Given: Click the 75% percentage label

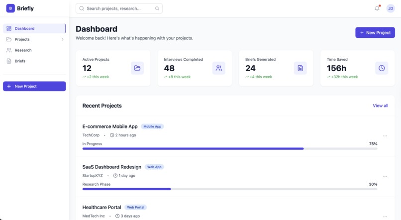Looking at the screenshot, I should click(373, 144).
